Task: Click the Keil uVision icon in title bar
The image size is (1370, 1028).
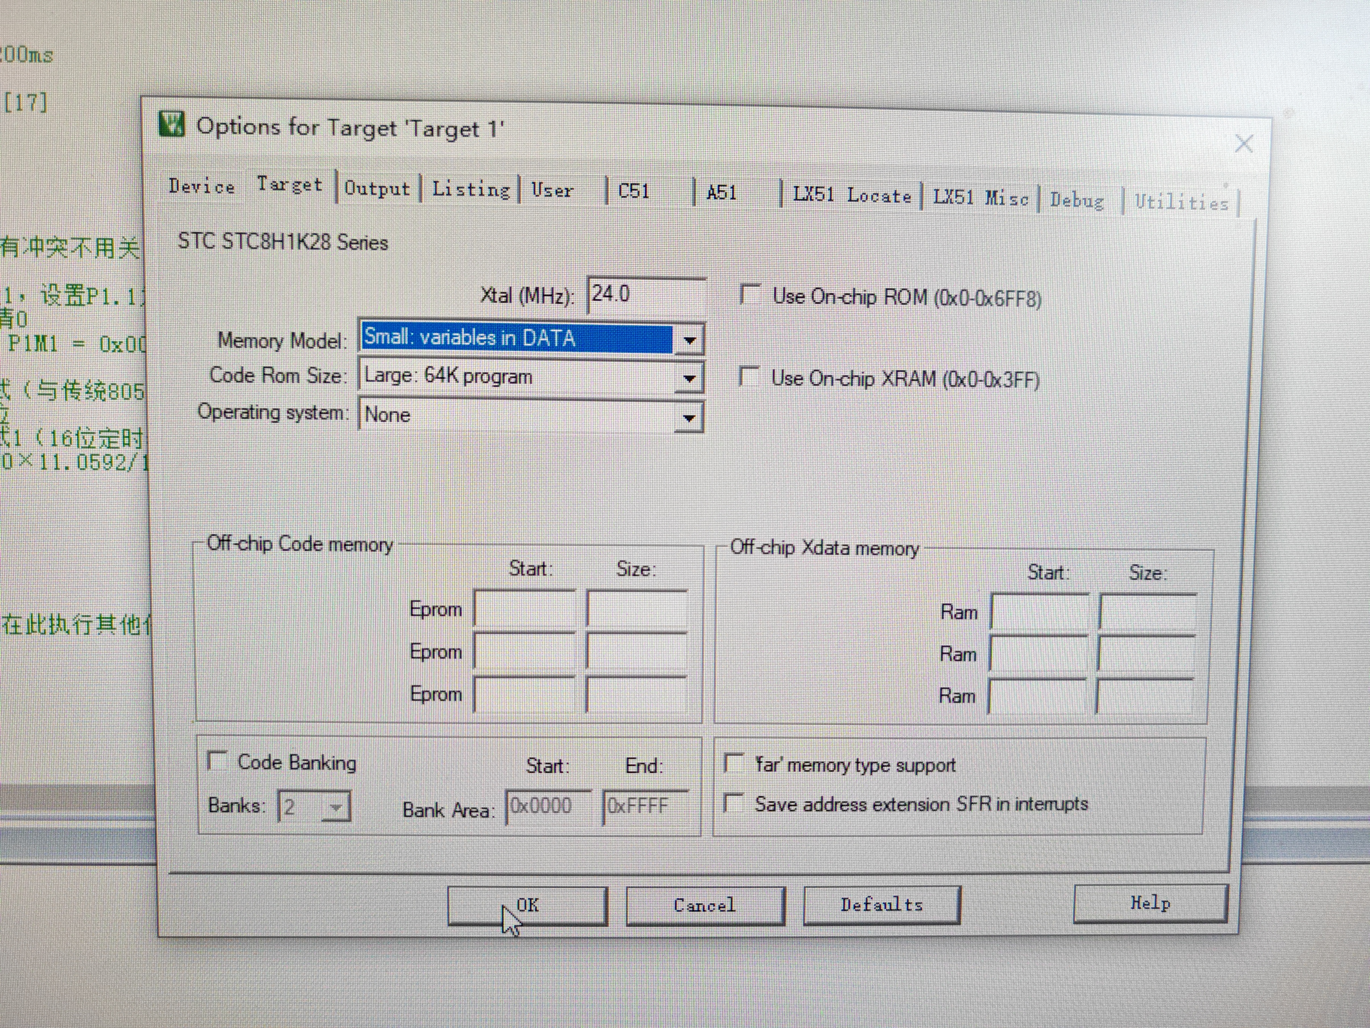Action: (x=172, y=124)
